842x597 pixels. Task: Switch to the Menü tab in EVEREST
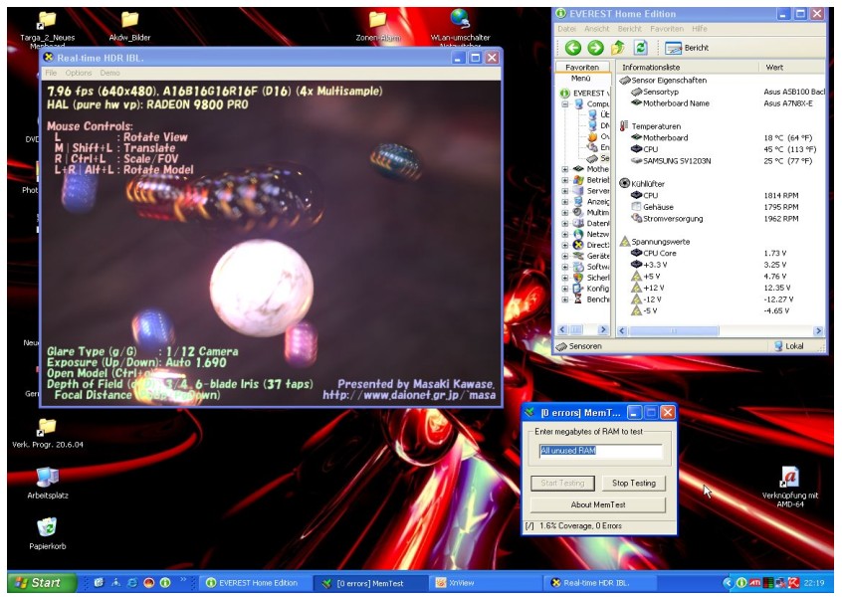580,79
